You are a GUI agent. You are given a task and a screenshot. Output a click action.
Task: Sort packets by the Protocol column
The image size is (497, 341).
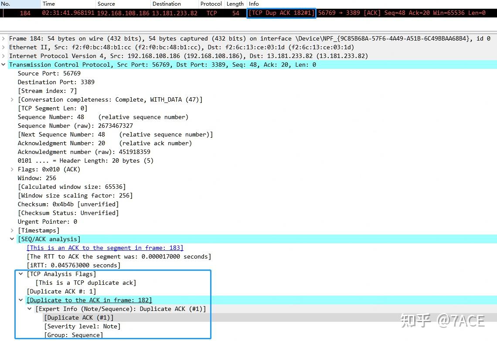tap(211, 3)
